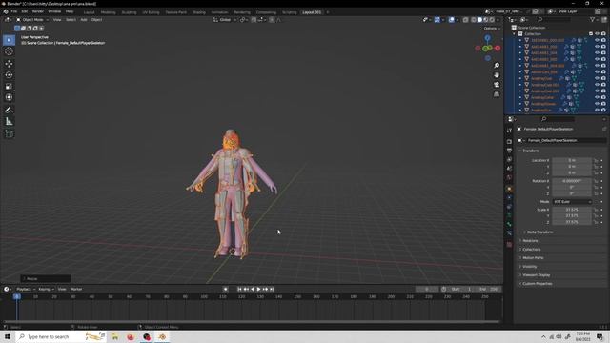Open the Output properties tab
This screenshot has width=610, height=343.
[x=509, y=151]
